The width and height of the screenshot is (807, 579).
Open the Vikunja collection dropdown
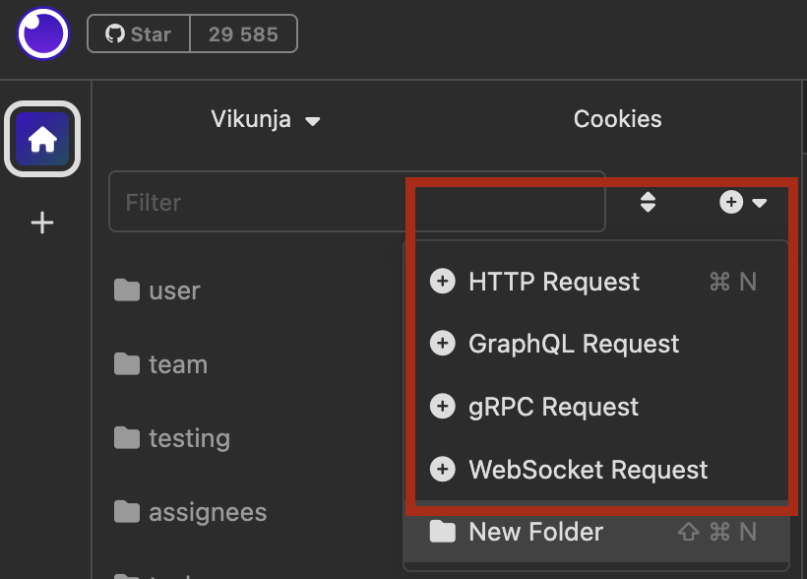pyautogui.click(x=266, y=120)
